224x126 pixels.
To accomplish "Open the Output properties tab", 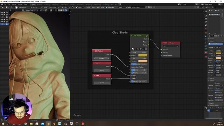I will (x=206, y=19).
